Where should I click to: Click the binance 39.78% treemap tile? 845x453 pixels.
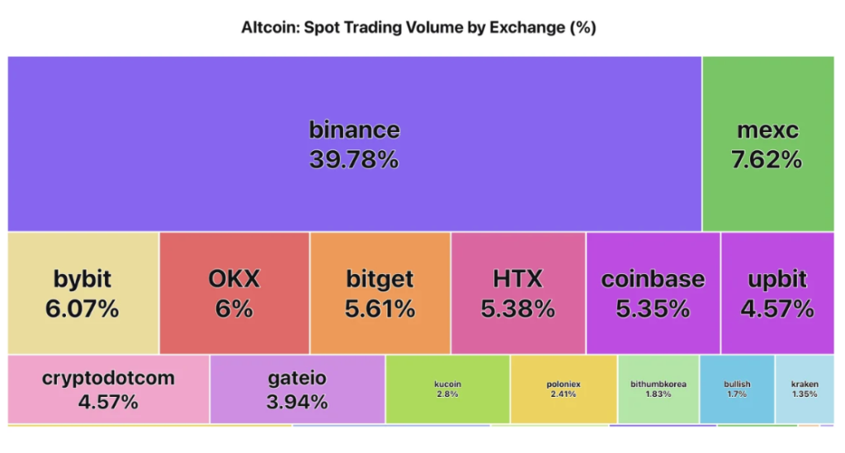click(x=354, y=144)
